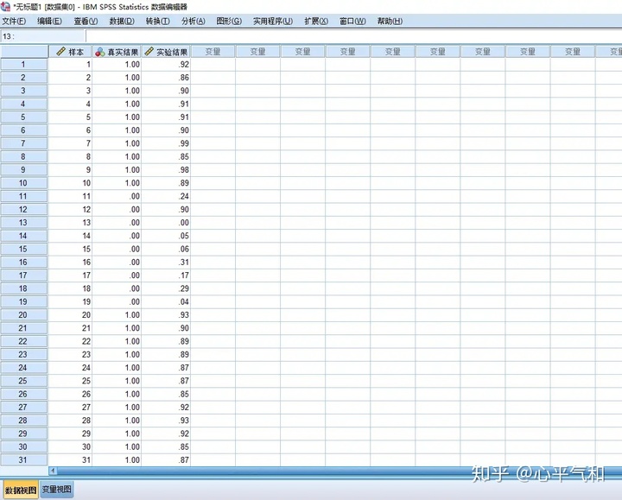
Task: Click 实验结果 cell .29 in row 18
Action: 166,288
